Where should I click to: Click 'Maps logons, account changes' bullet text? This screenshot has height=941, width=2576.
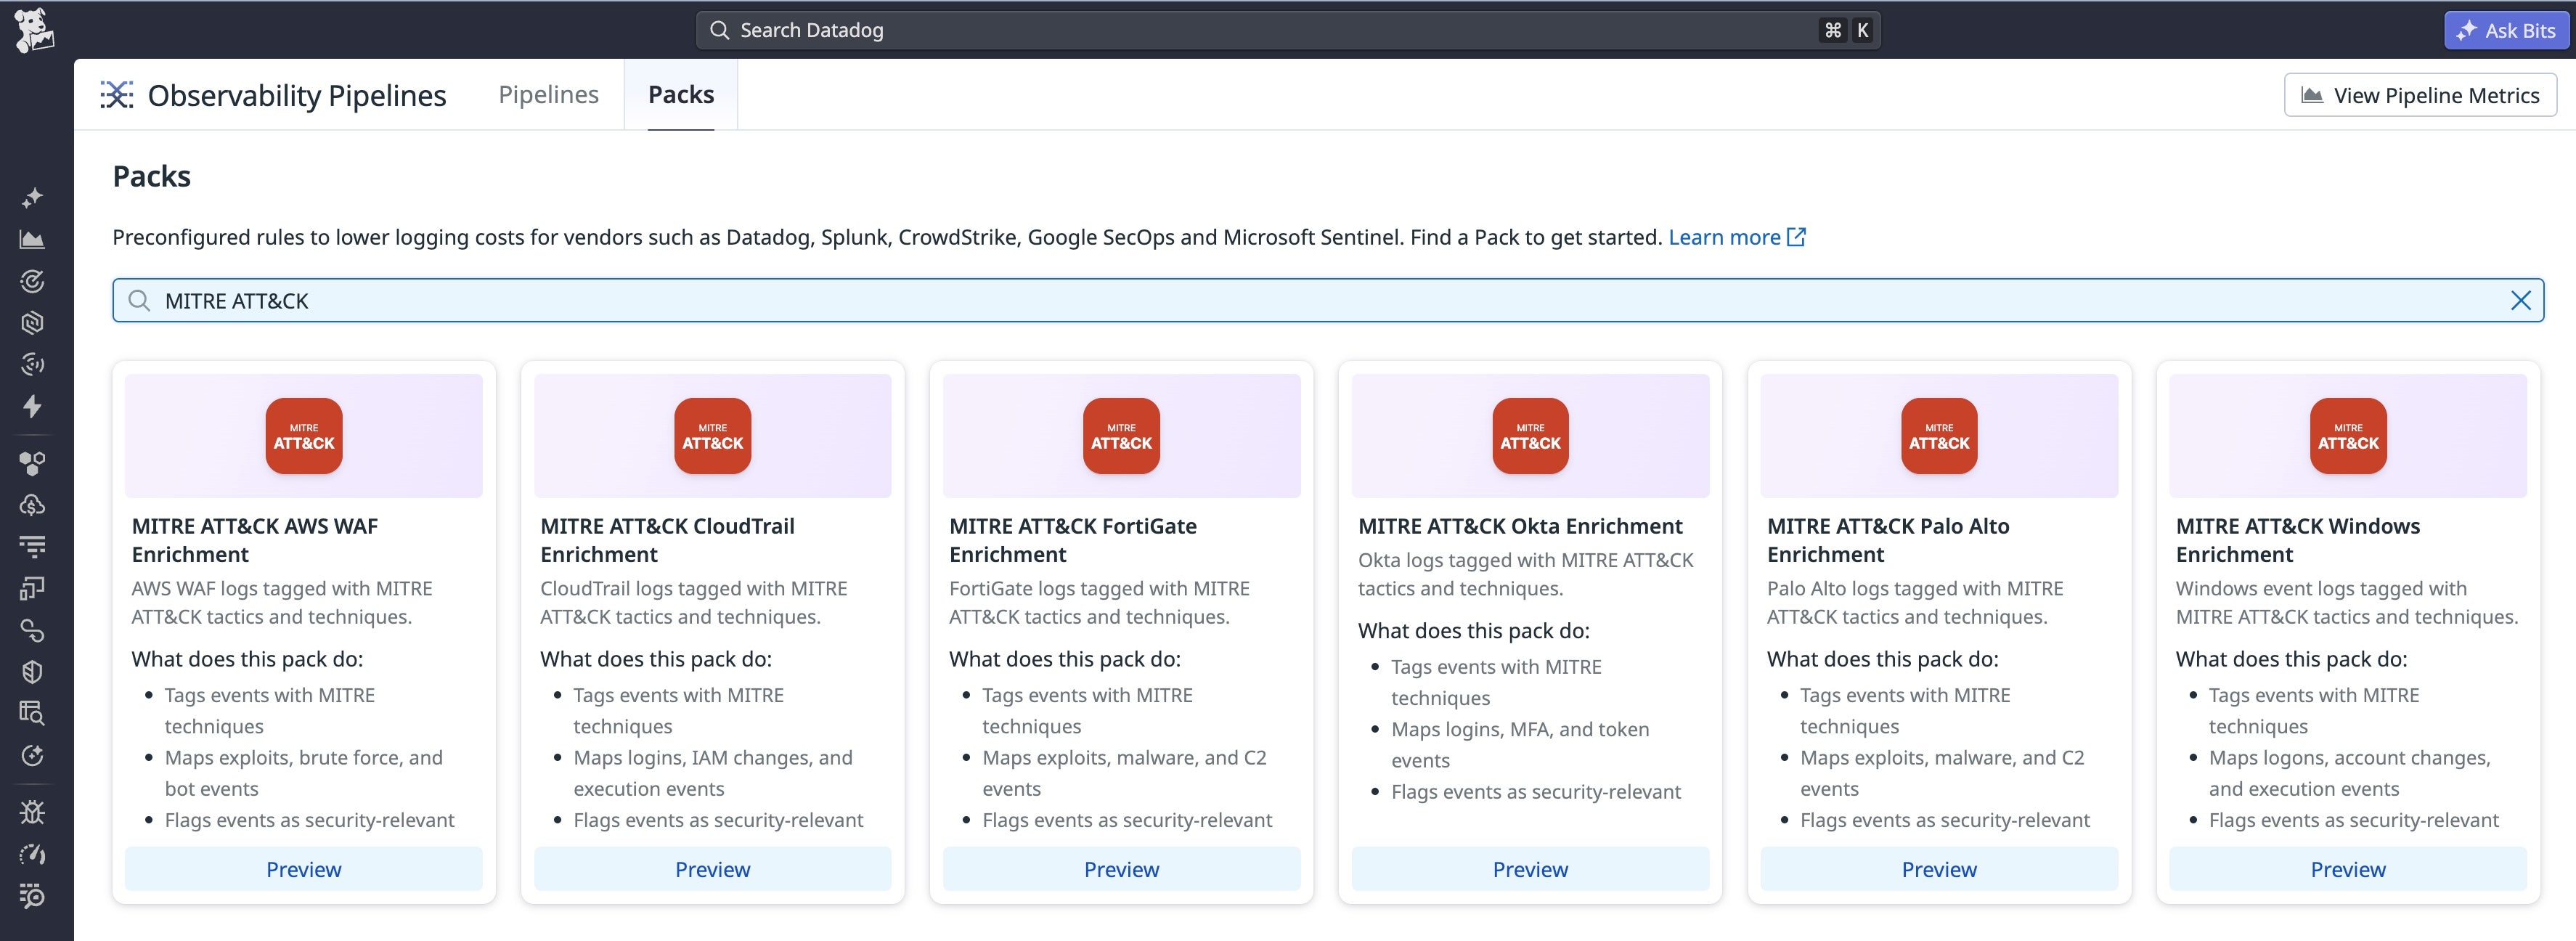2350,773
